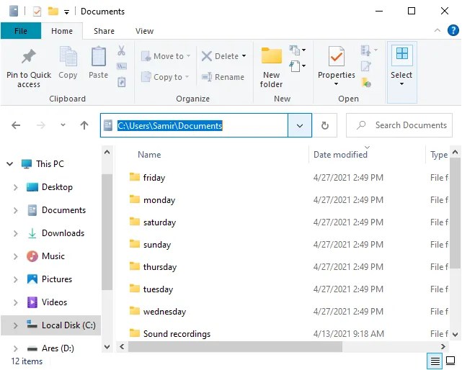
Task: Switch to Details view icon in status bar
Action: 435,361
